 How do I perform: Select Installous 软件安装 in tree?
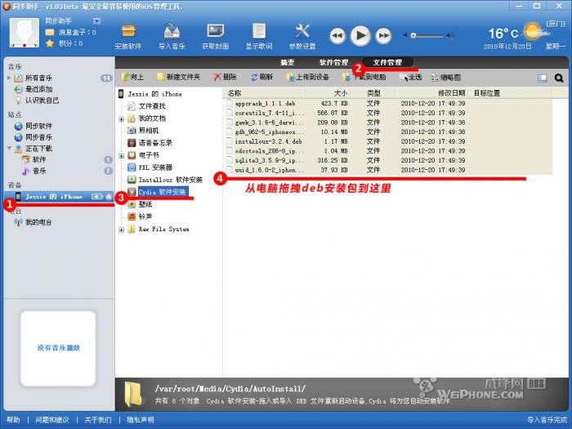coord(170,180)
